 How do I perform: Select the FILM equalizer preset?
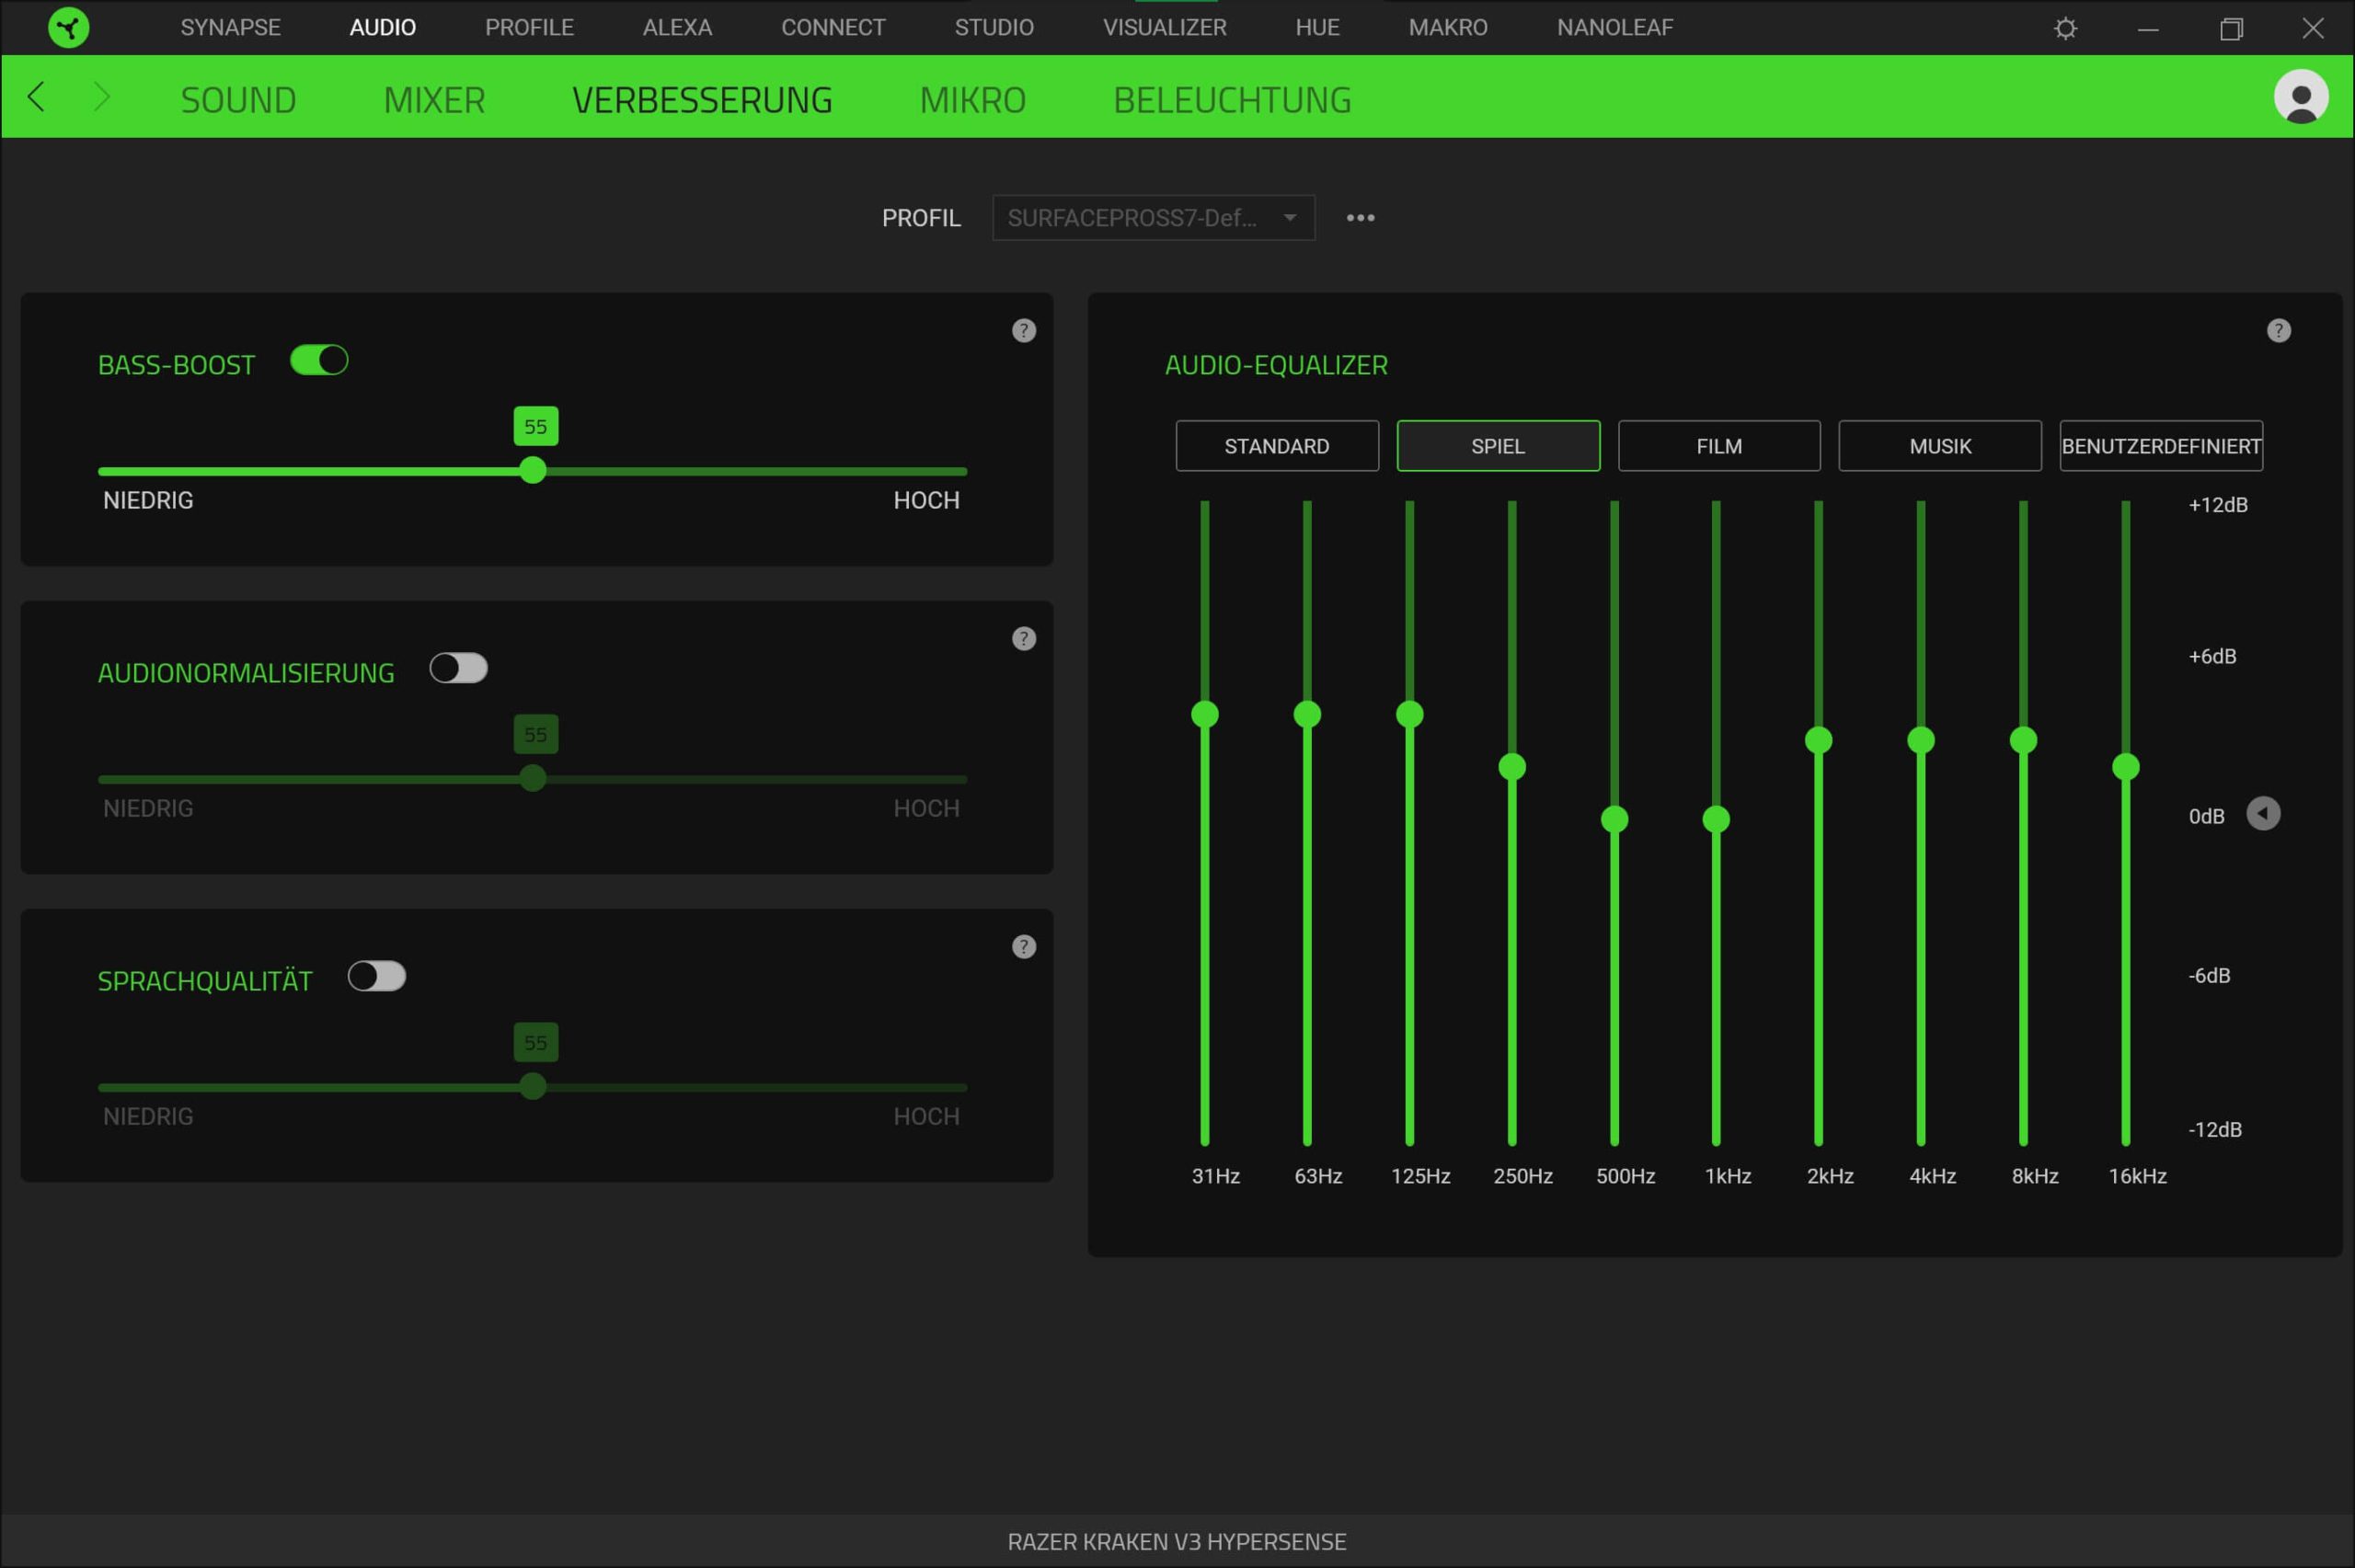pyautogui.click(x=1718, y=446)
